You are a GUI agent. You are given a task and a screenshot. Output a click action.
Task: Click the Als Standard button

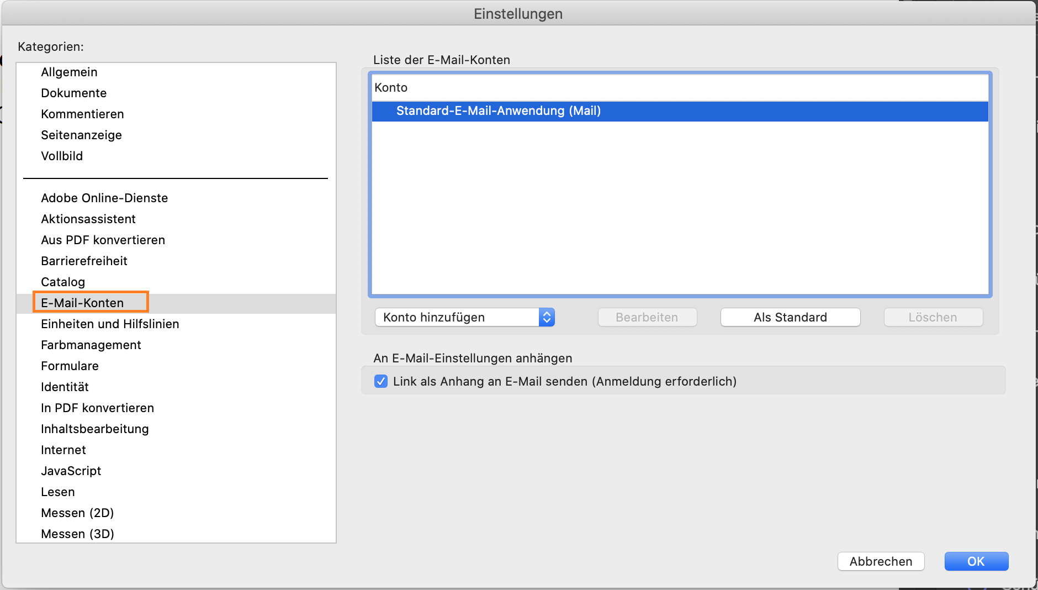pos(790,317)
